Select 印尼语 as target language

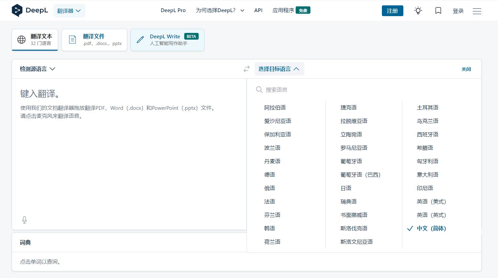click(425, 188)
